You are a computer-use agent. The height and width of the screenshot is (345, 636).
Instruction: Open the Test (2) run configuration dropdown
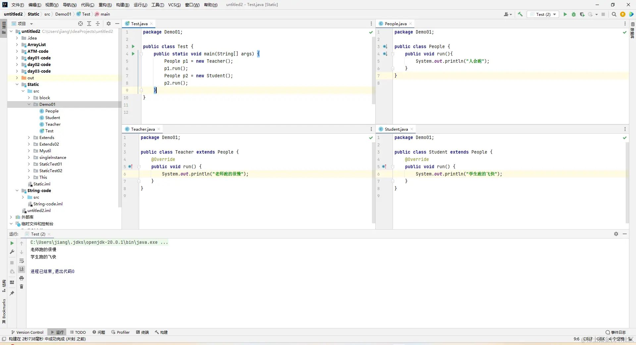(x=543, y=14)
